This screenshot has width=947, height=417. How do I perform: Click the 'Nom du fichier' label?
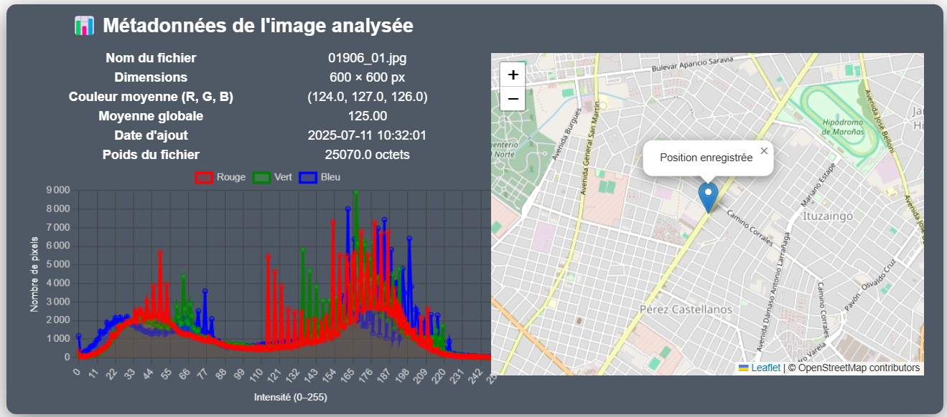click(x=151, y=58)
